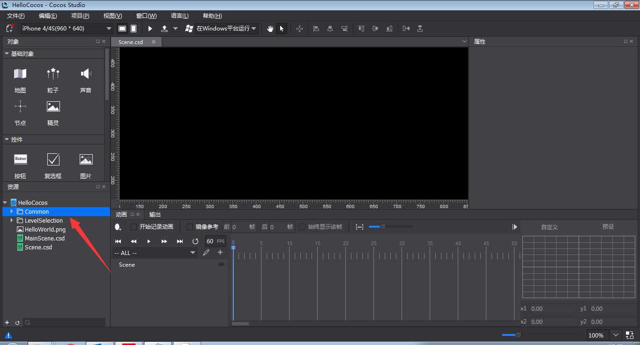Screen dimensions: 640x345
Task: Open the iPhone 4/4S resolution dropdown
Action: (x=66, y=29)
